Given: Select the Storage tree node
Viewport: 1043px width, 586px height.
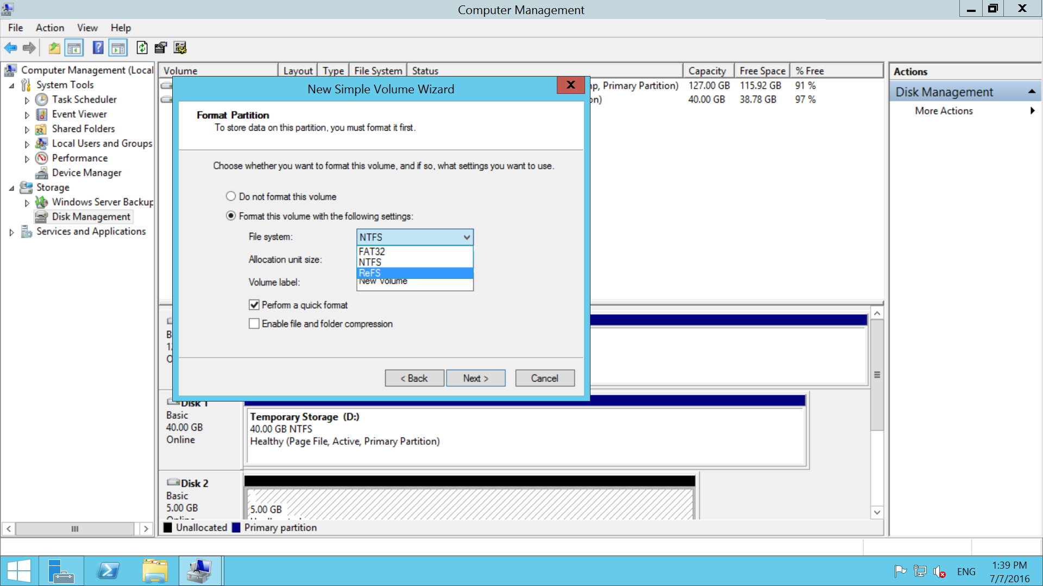Looking at the screenshot, I should 53,187.
